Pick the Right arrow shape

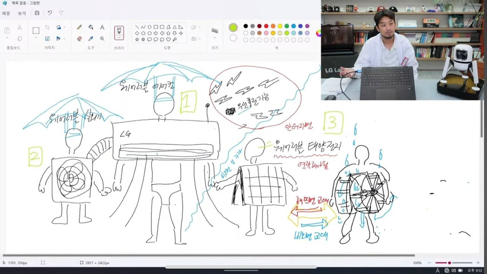(156, 33)
